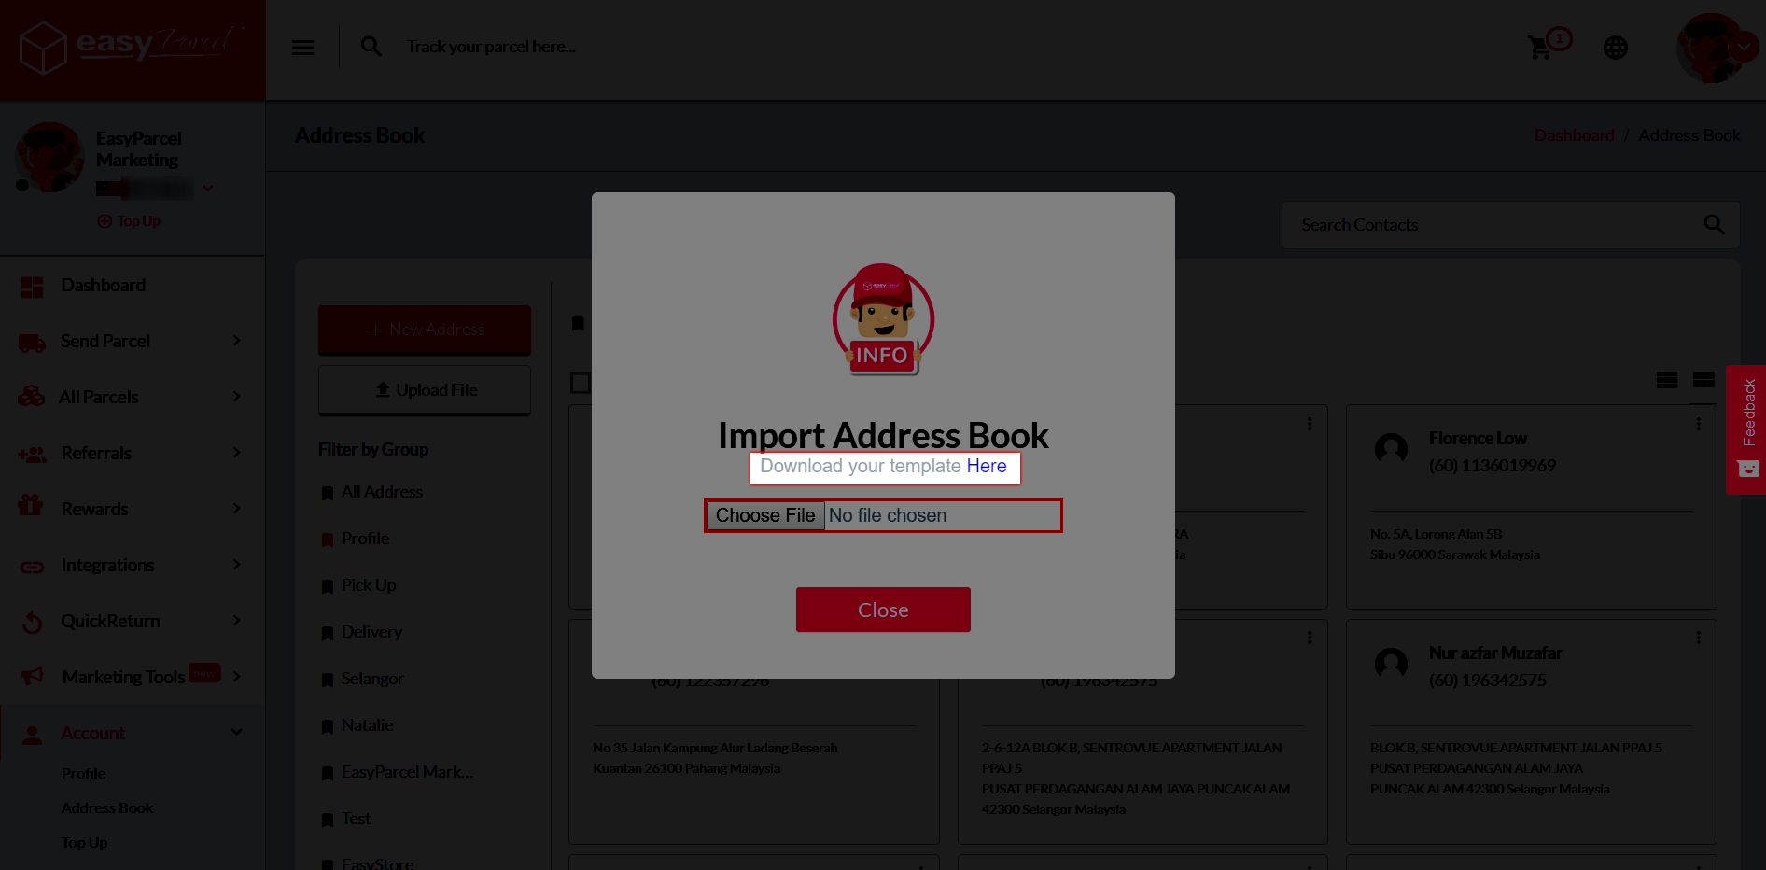Filter by EasyParcel Mark... group

coord(407,772)
